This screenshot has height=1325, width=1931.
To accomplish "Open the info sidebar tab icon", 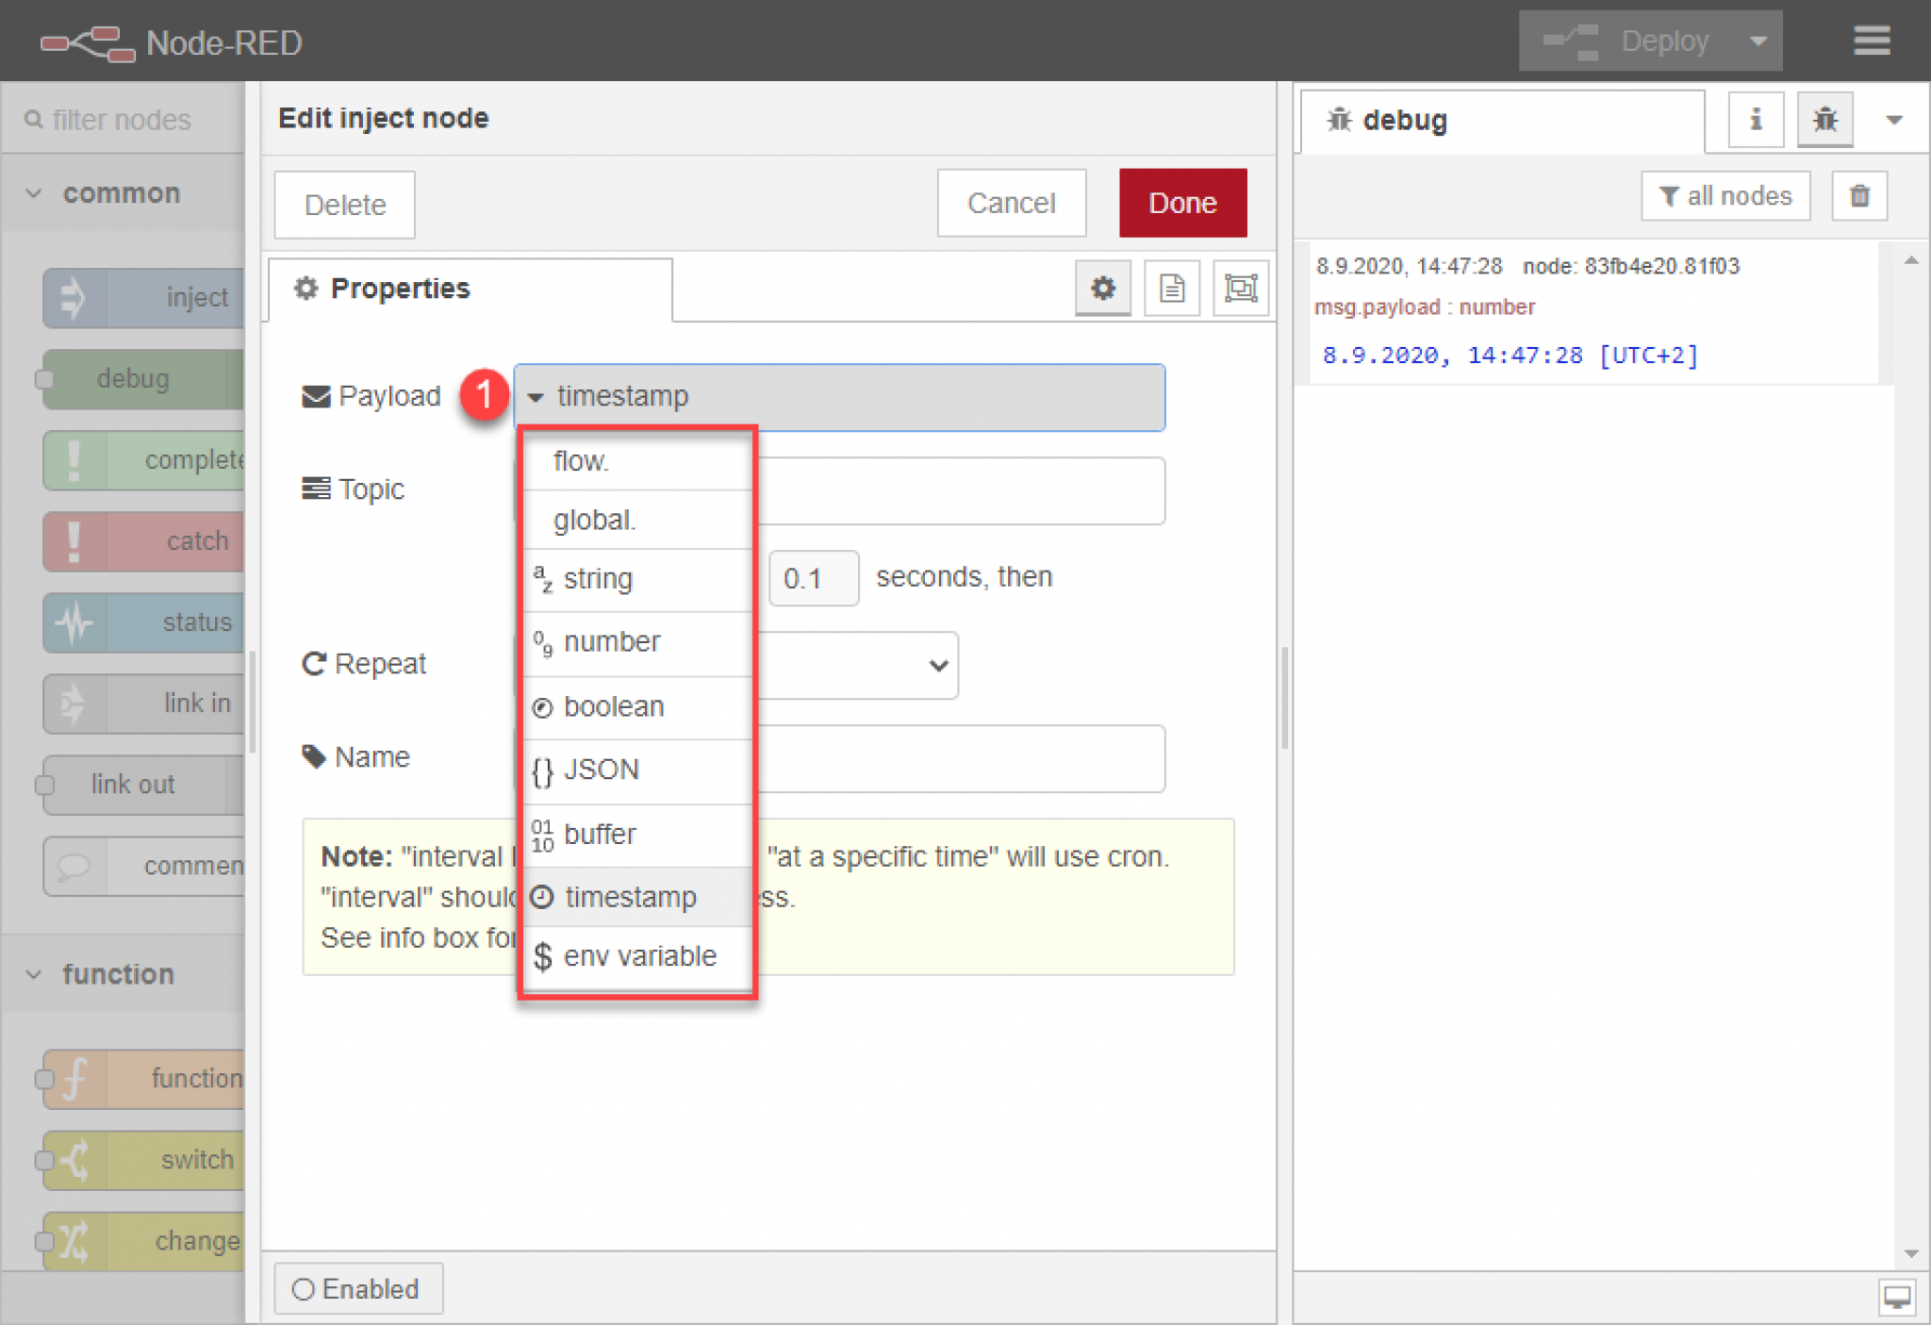I will pyautogui.click(x=1755, y=120).
